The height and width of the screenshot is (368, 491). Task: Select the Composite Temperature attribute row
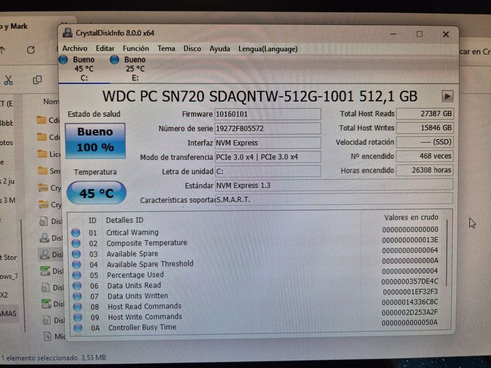click(x=255, y=242)
